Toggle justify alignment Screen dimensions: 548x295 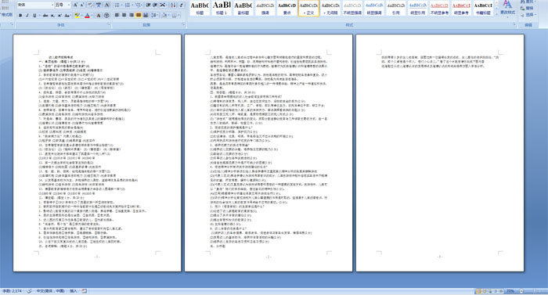tap(139, 16)
